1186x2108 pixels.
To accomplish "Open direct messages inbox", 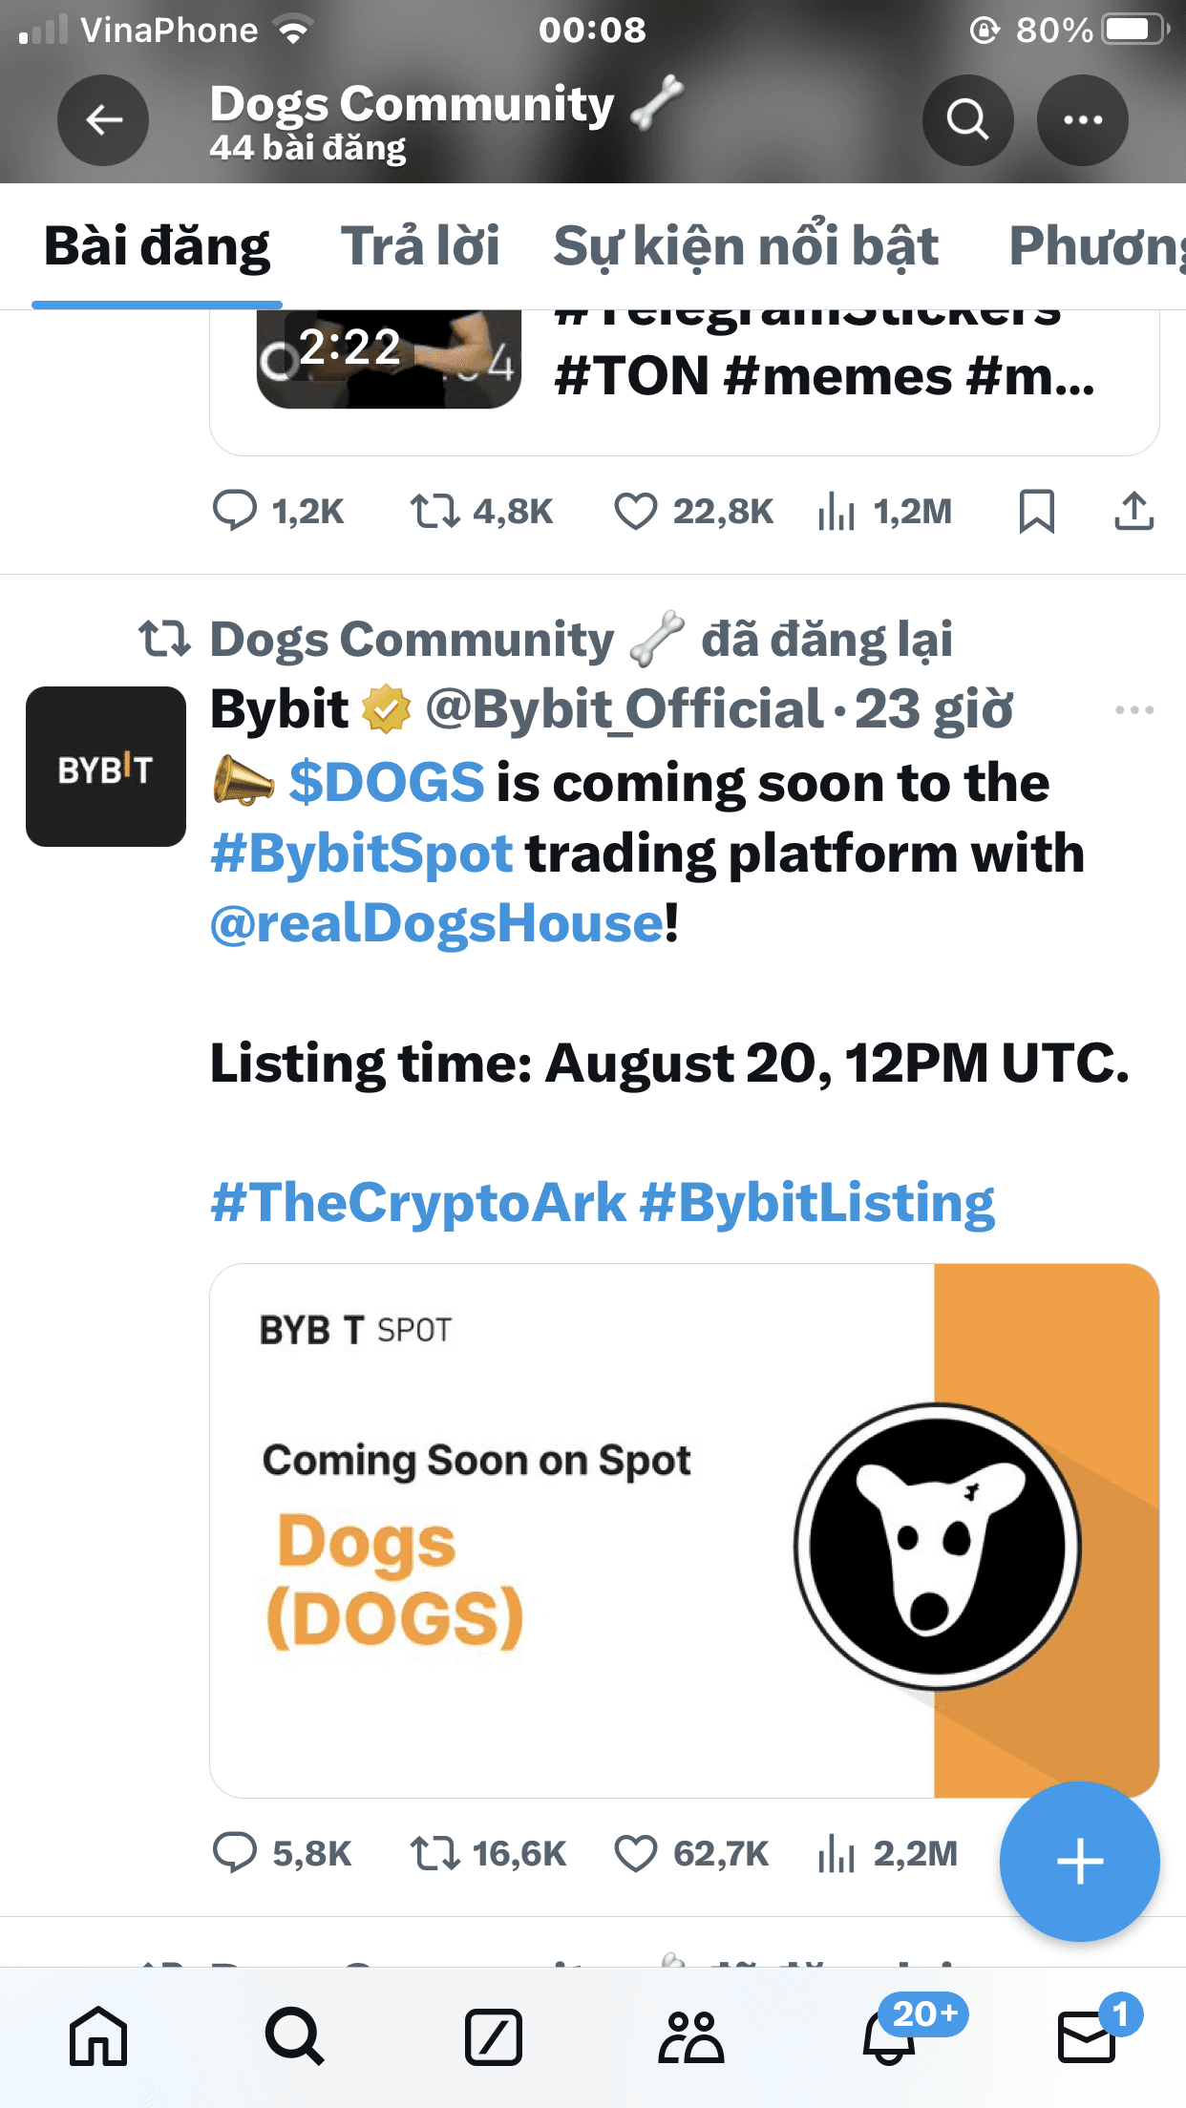I will pos(1087,2038).
